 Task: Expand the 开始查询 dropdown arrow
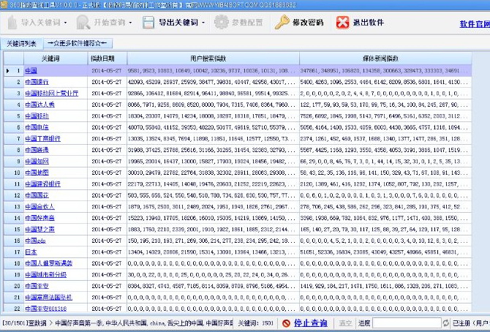coord(130,23)
